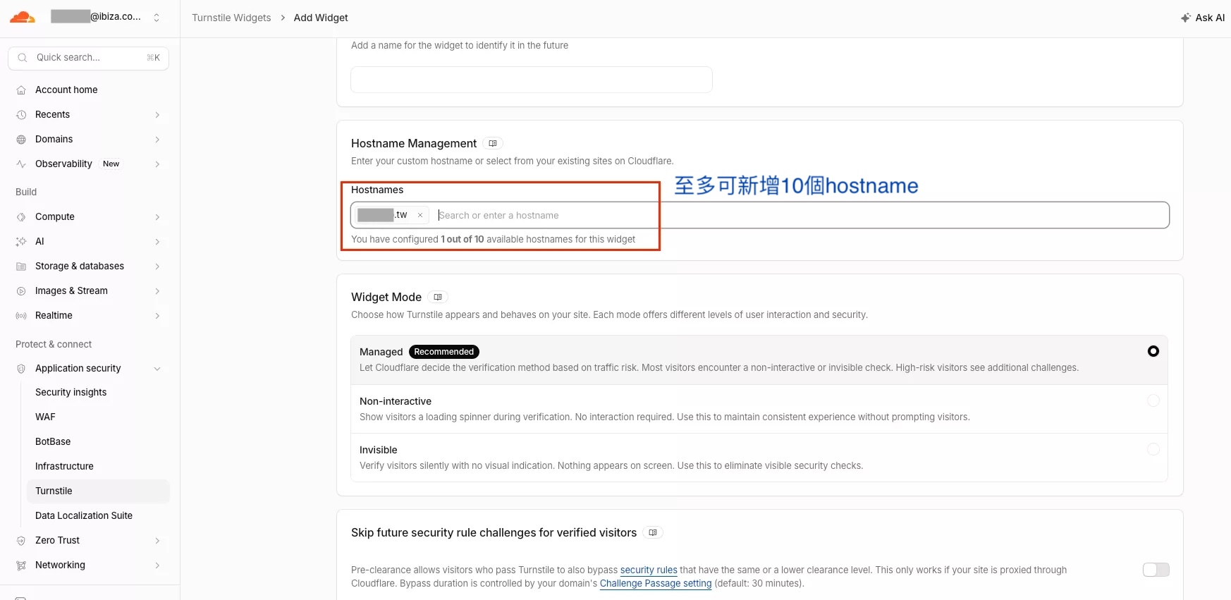
Task: Open the security rules link
Action: coord(649,570)
